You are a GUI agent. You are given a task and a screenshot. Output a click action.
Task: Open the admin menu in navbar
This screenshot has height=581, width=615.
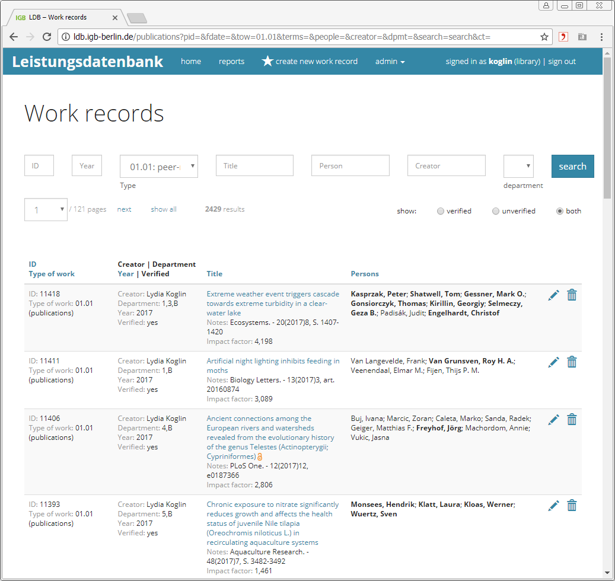coord(390,62)
